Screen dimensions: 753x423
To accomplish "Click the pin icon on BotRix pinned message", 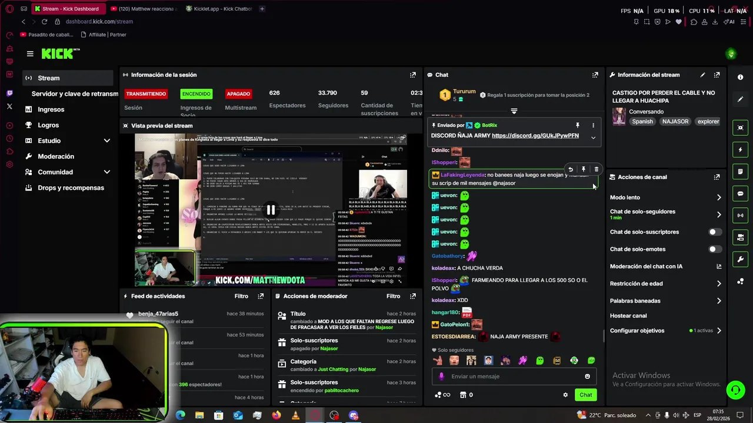I will (x=578, y=125).
